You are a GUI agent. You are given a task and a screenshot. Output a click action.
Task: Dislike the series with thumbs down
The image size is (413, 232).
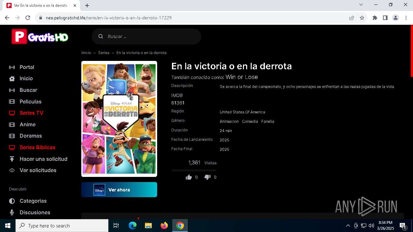coord(207,177)
